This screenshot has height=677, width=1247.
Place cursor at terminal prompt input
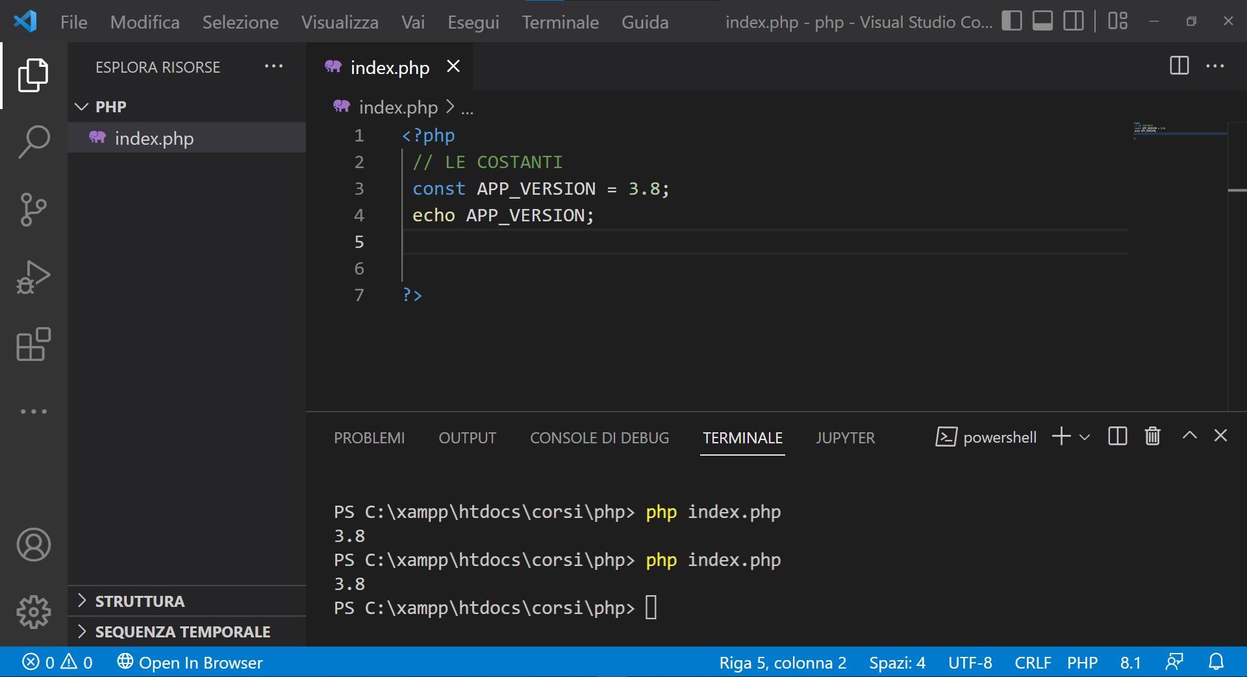pos(651,608)
